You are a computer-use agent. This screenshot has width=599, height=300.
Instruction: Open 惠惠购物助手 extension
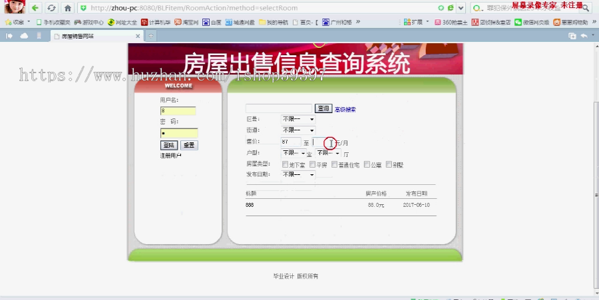tap(570, 22)
